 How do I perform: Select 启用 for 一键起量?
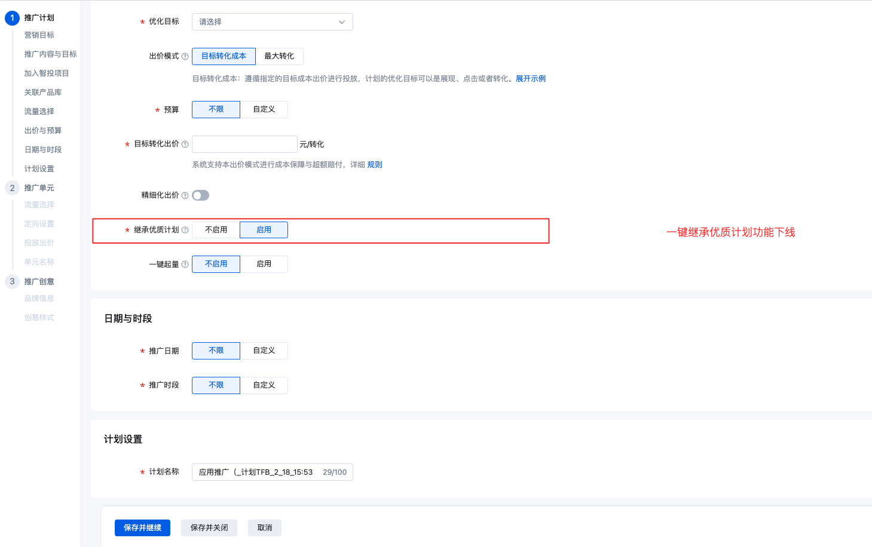[x=264, y=264]
